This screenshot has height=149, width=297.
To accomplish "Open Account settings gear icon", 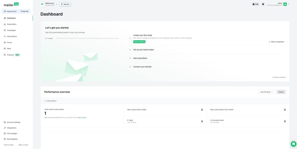I will coord(5,122).
